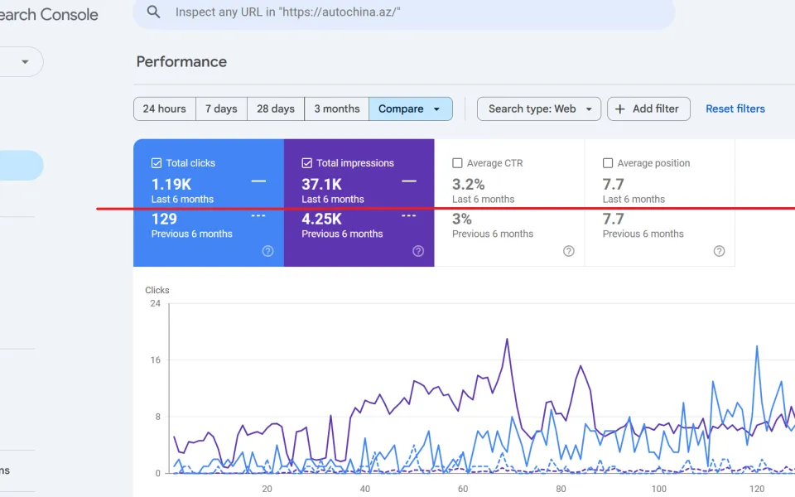Open help icon on Average position card
Screen dimensions: 795x497
[719, 251]
